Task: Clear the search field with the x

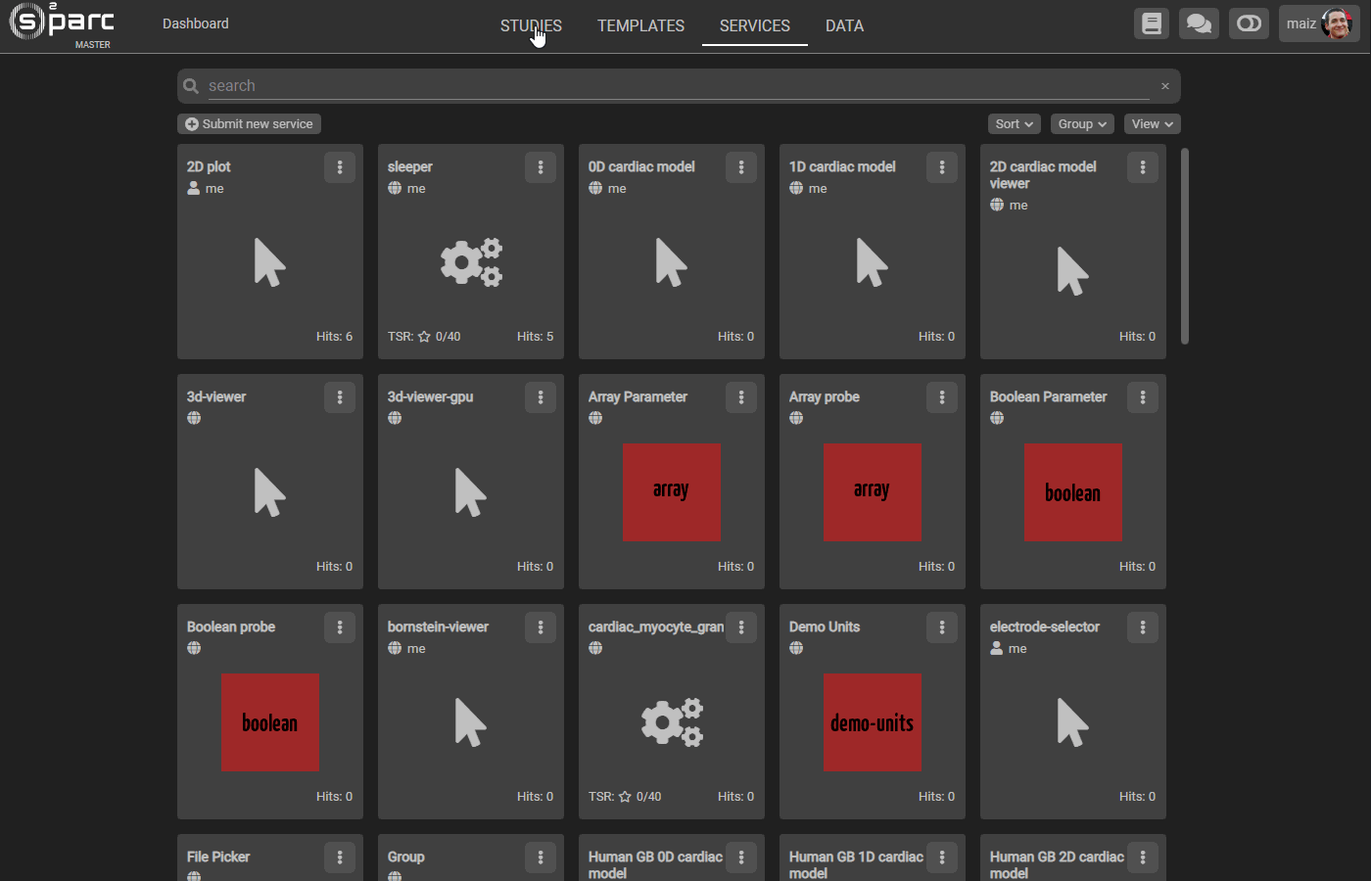Action: 1165,86
